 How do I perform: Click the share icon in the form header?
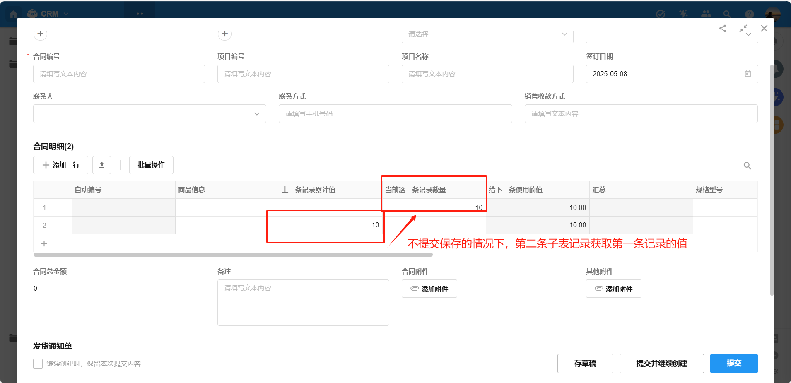pyautogui.click(x=723, y=29)
